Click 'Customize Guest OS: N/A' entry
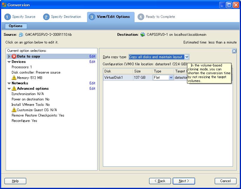241x189 pixels. click(x=37, y=110)
